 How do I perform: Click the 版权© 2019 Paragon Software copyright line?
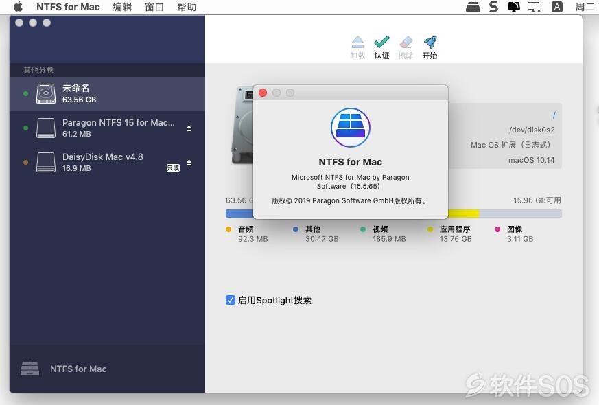click(350, 200)
